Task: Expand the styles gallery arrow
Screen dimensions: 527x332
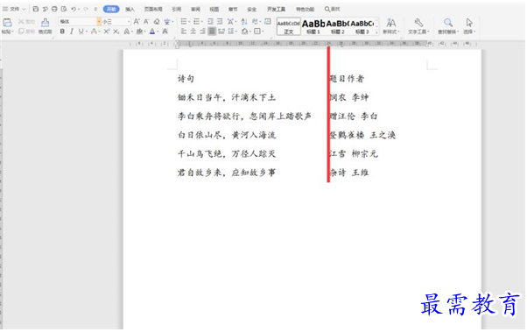Action: (x=376, y=32)
